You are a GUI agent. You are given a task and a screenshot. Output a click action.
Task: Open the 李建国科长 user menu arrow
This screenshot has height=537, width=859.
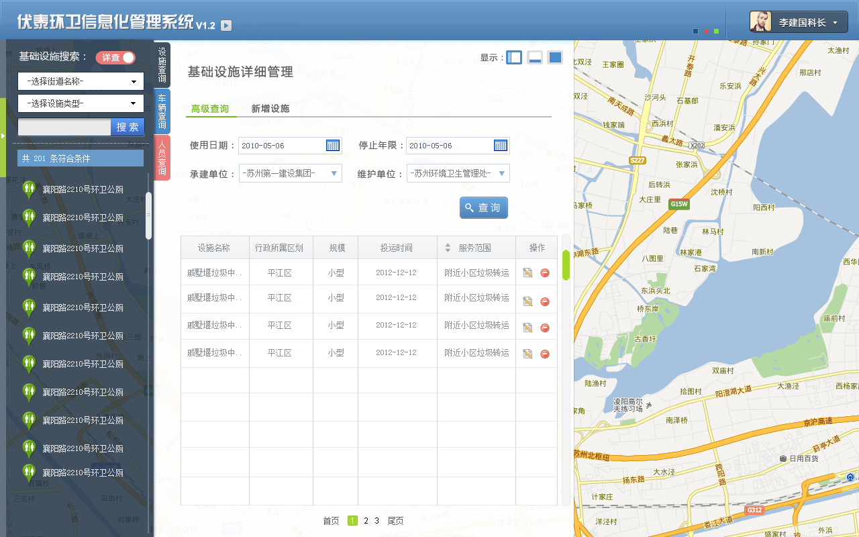pyautogui.click(x=835, y=23)
